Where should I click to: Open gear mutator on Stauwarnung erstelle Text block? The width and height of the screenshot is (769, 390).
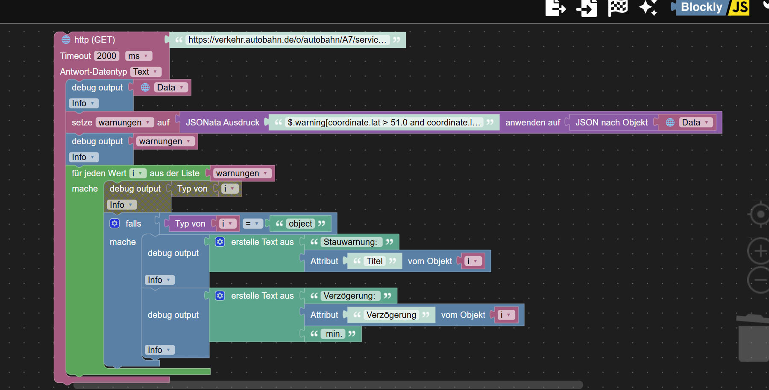(220, 242)
